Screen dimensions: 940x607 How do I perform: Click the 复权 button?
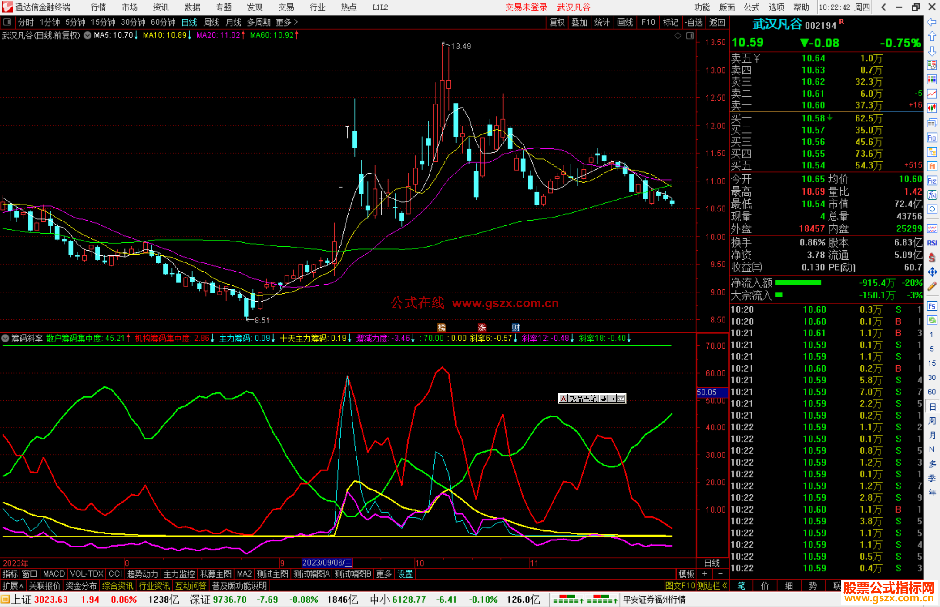point(557,22)
